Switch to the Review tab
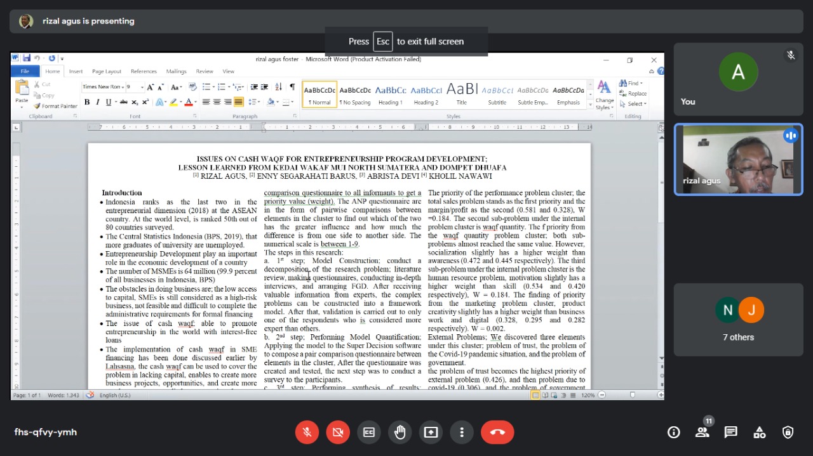This screenshot has width=813, height=456. click(x=205, y=72)
